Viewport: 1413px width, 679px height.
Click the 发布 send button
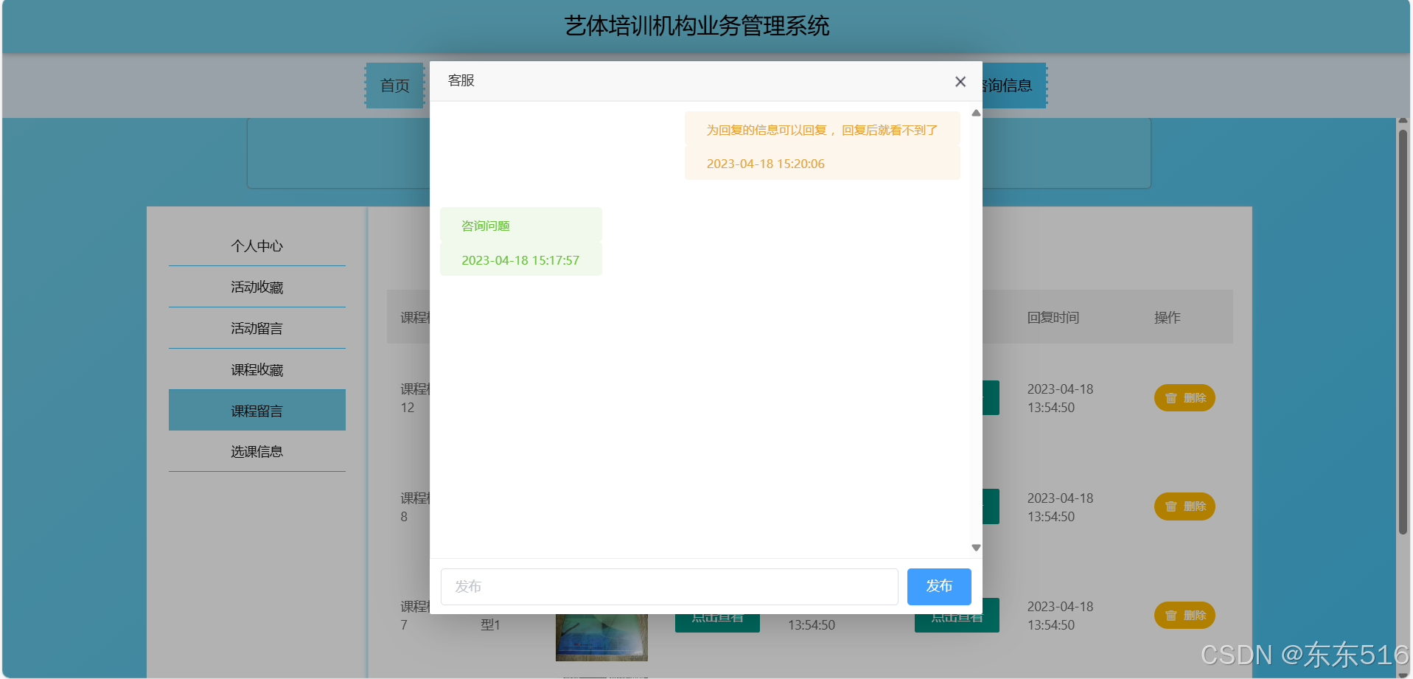point(938,586)
